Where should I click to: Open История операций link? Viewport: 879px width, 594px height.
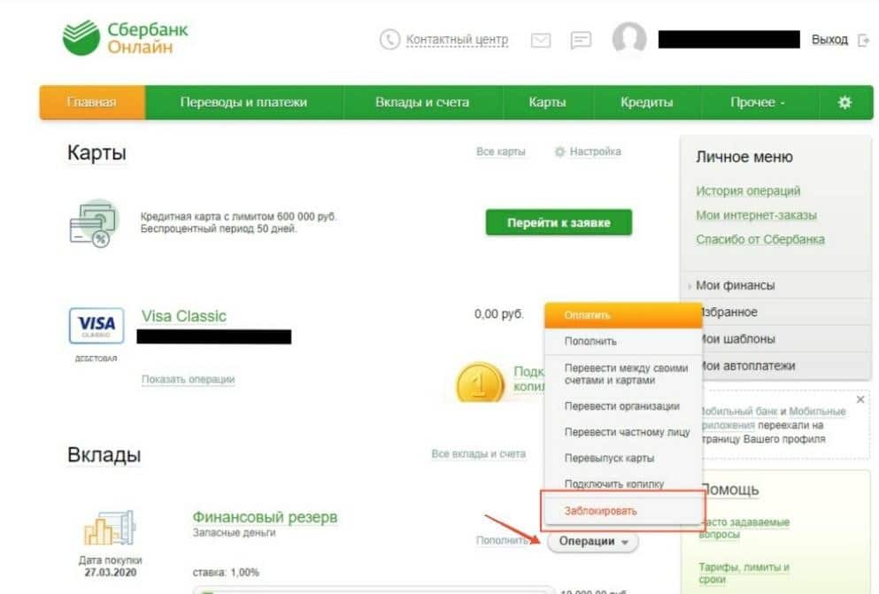click(748, 191)
